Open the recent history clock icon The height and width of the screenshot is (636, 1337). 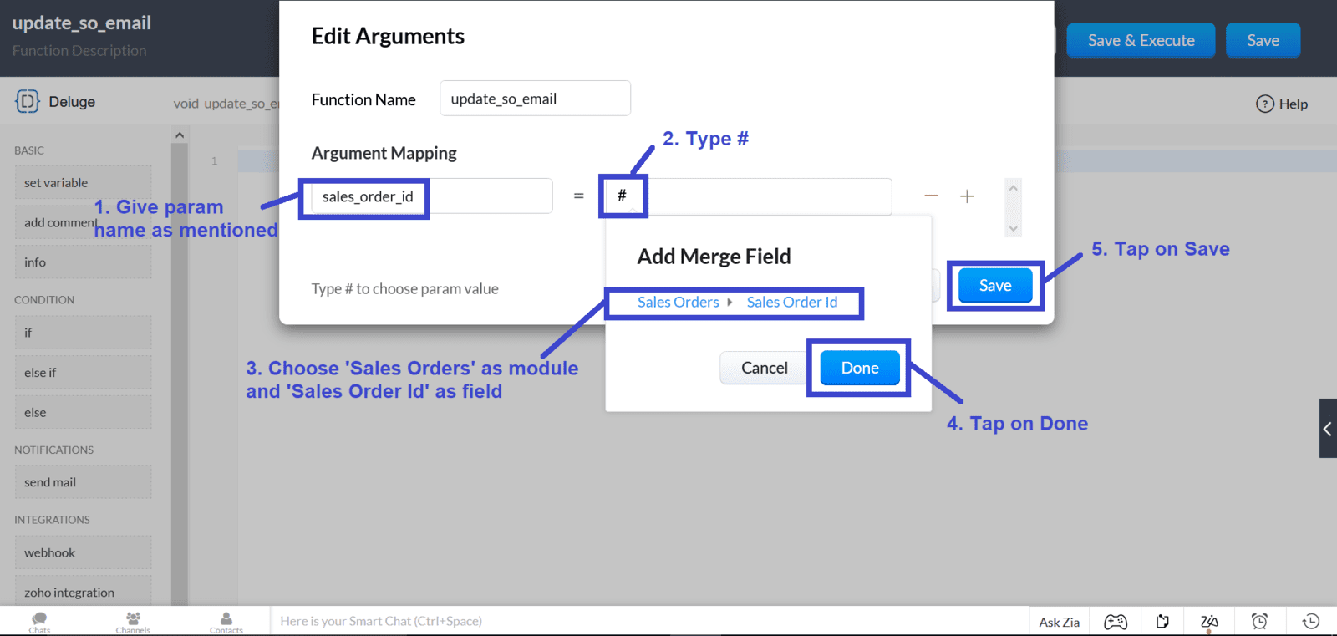coord(1311,621)
